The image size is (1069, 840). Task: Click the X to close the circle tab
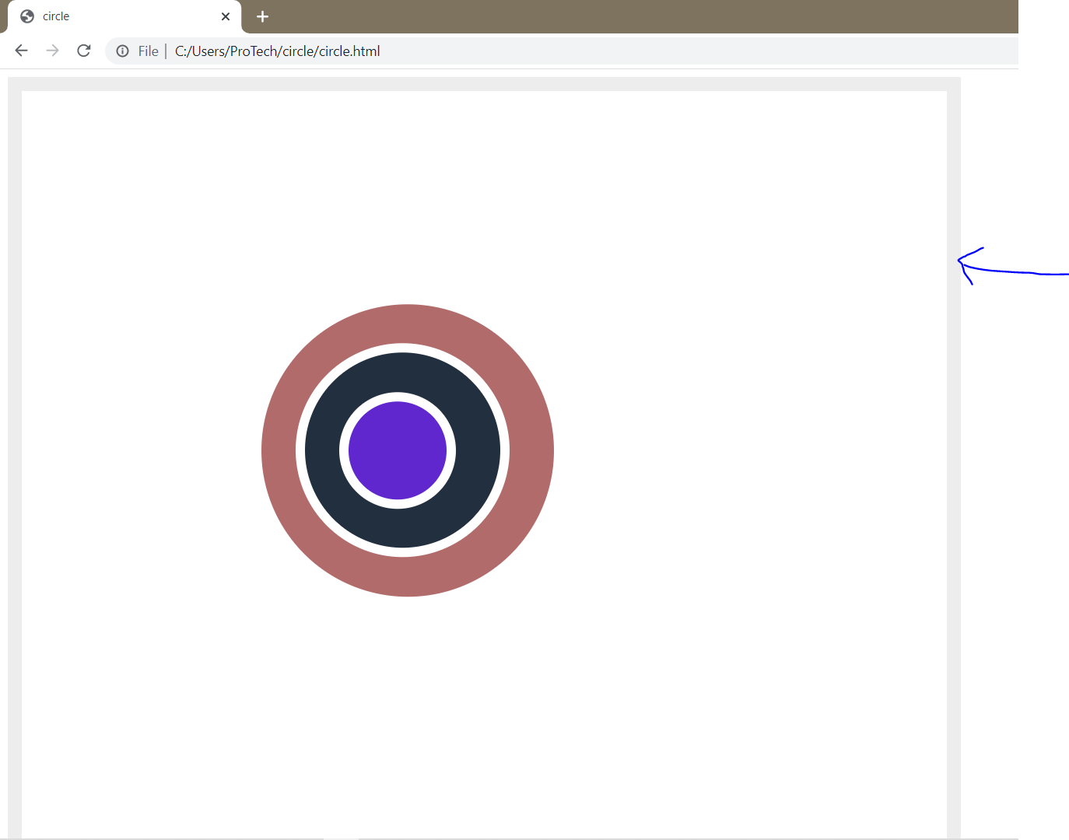(x=226, y=16)
